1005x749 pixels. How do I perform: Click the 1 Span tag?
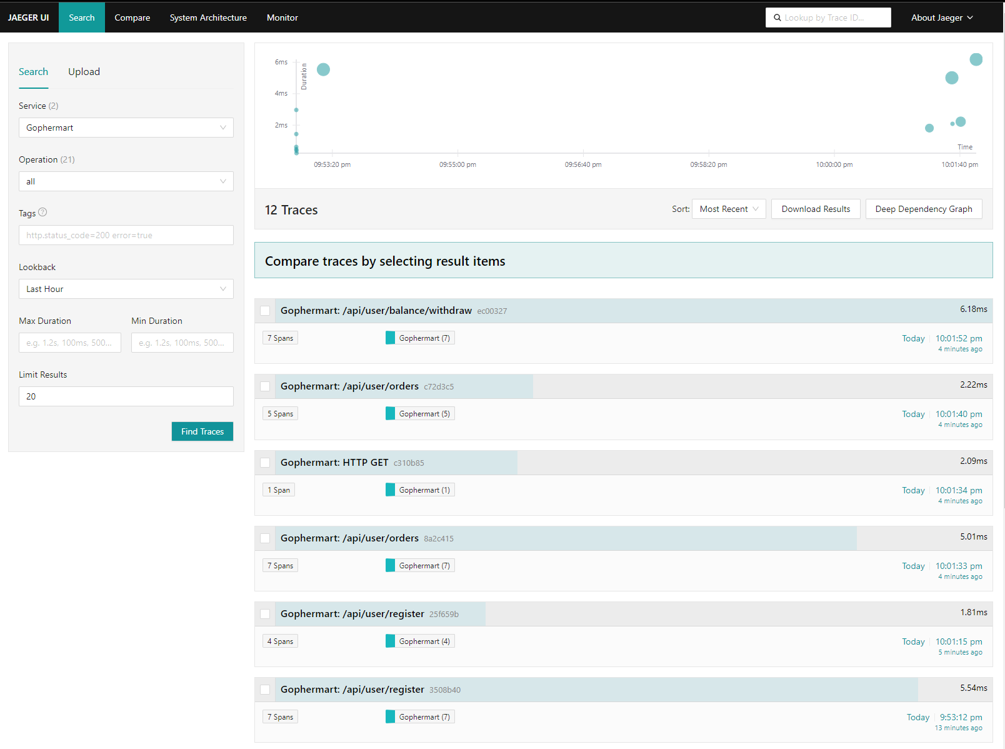pyautogui.click(x=279, y=490)
